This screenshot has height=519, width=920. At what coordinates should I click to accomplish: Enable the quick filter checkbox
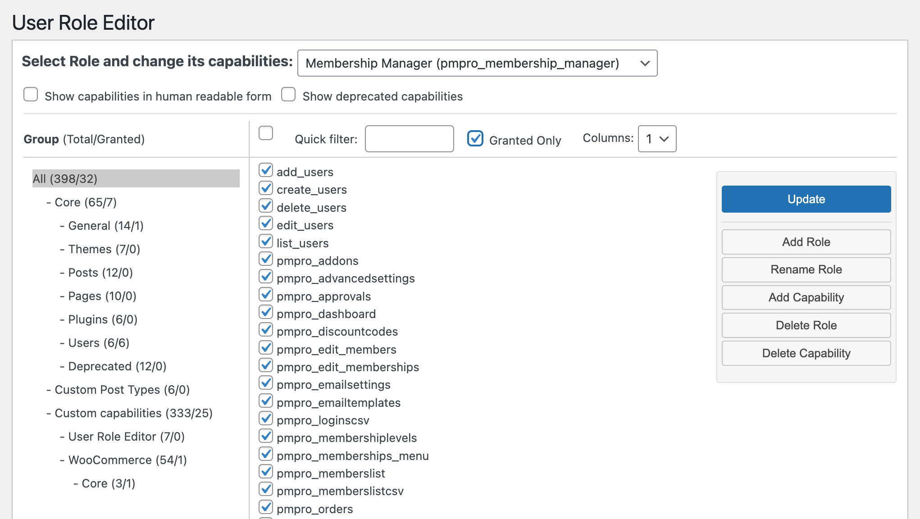[x=266, y=133]
